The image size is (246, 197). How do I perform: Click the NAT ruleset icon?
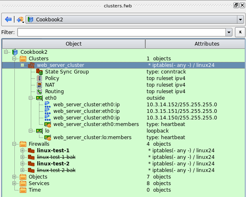pos(39,85)
